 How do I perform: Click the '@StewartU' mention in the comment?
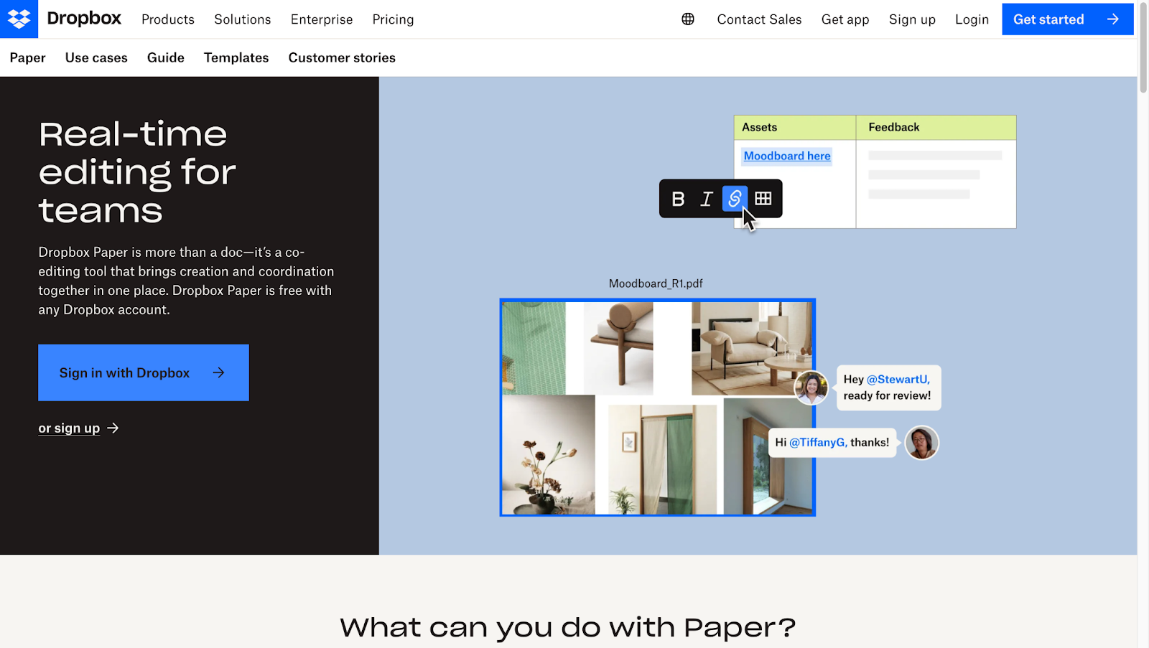[898, 379]
